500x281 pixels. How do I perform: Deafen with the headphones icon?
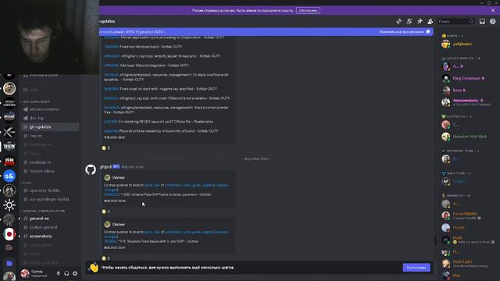66,273
